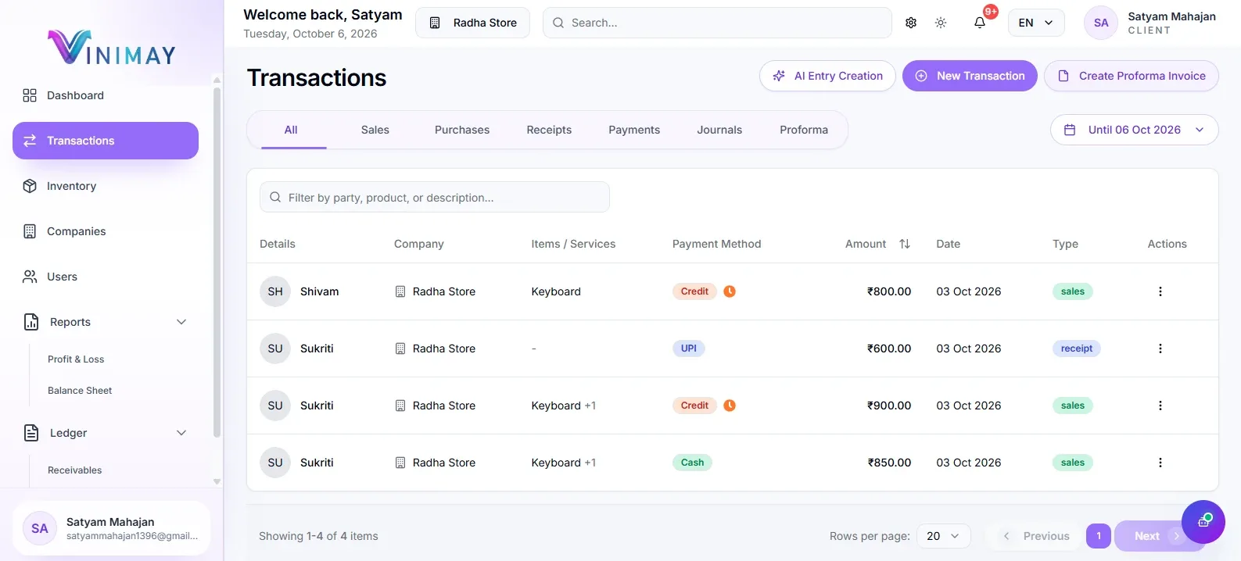Switch to the Proforma tab

click(804, 130)
